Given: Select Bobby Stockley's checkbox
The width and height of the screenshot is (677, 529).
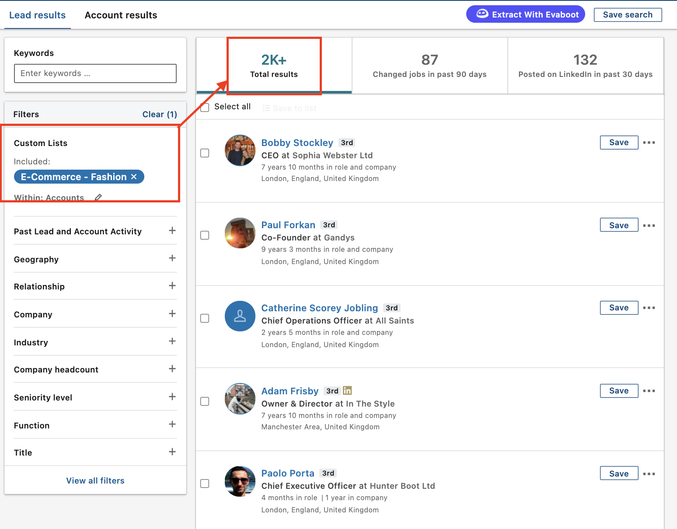Looking at the screenshot, I should [x=205, y=153].
